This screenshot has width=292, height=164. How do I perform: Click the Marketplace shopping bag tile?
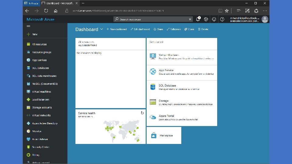click(164, 135)
